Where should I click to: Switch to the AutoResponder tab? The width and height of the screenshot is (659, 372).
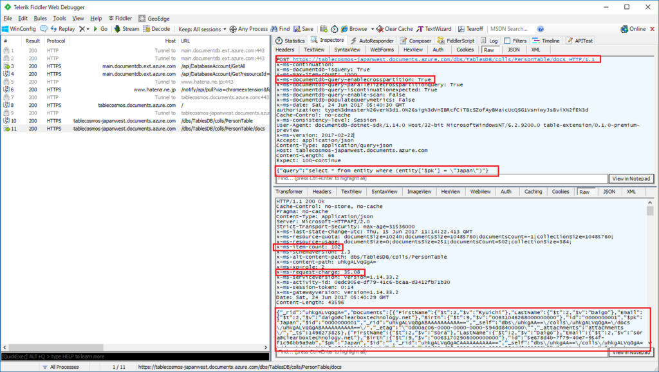coord(373,41)
